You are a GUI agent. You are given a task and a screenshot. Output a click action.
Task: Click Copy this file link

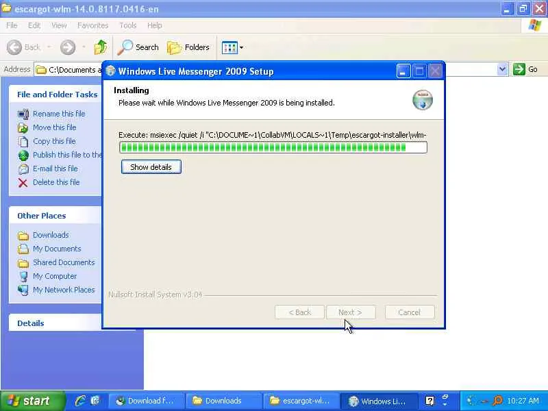(54, 141)
